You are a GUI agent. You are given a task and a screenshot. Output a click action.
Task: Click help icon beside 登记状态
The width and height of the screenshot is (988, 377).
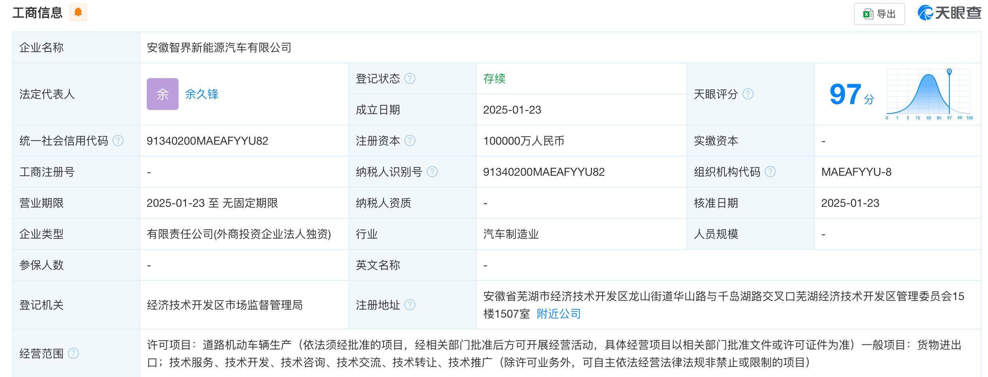pos(410,79)
